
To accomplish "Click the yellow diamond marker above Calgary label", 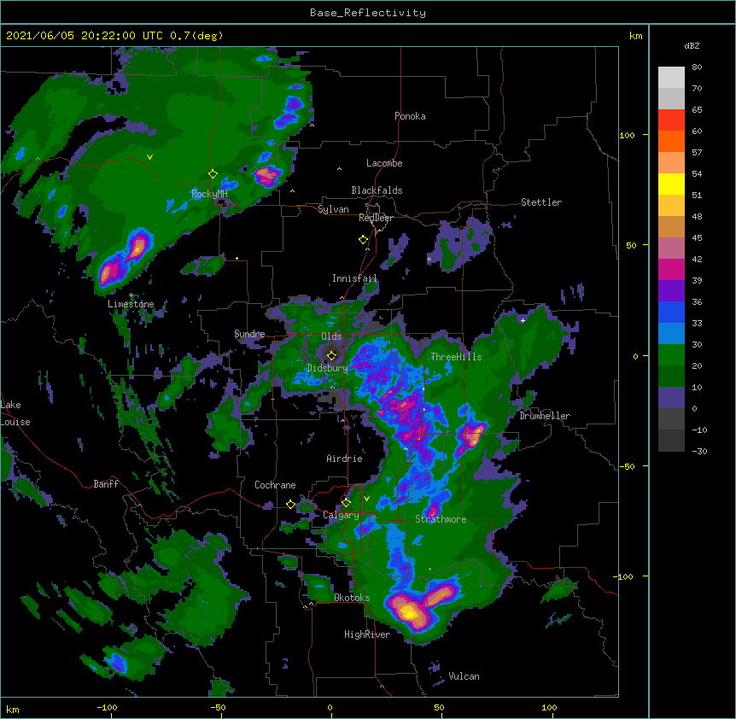I will (346, 503).
